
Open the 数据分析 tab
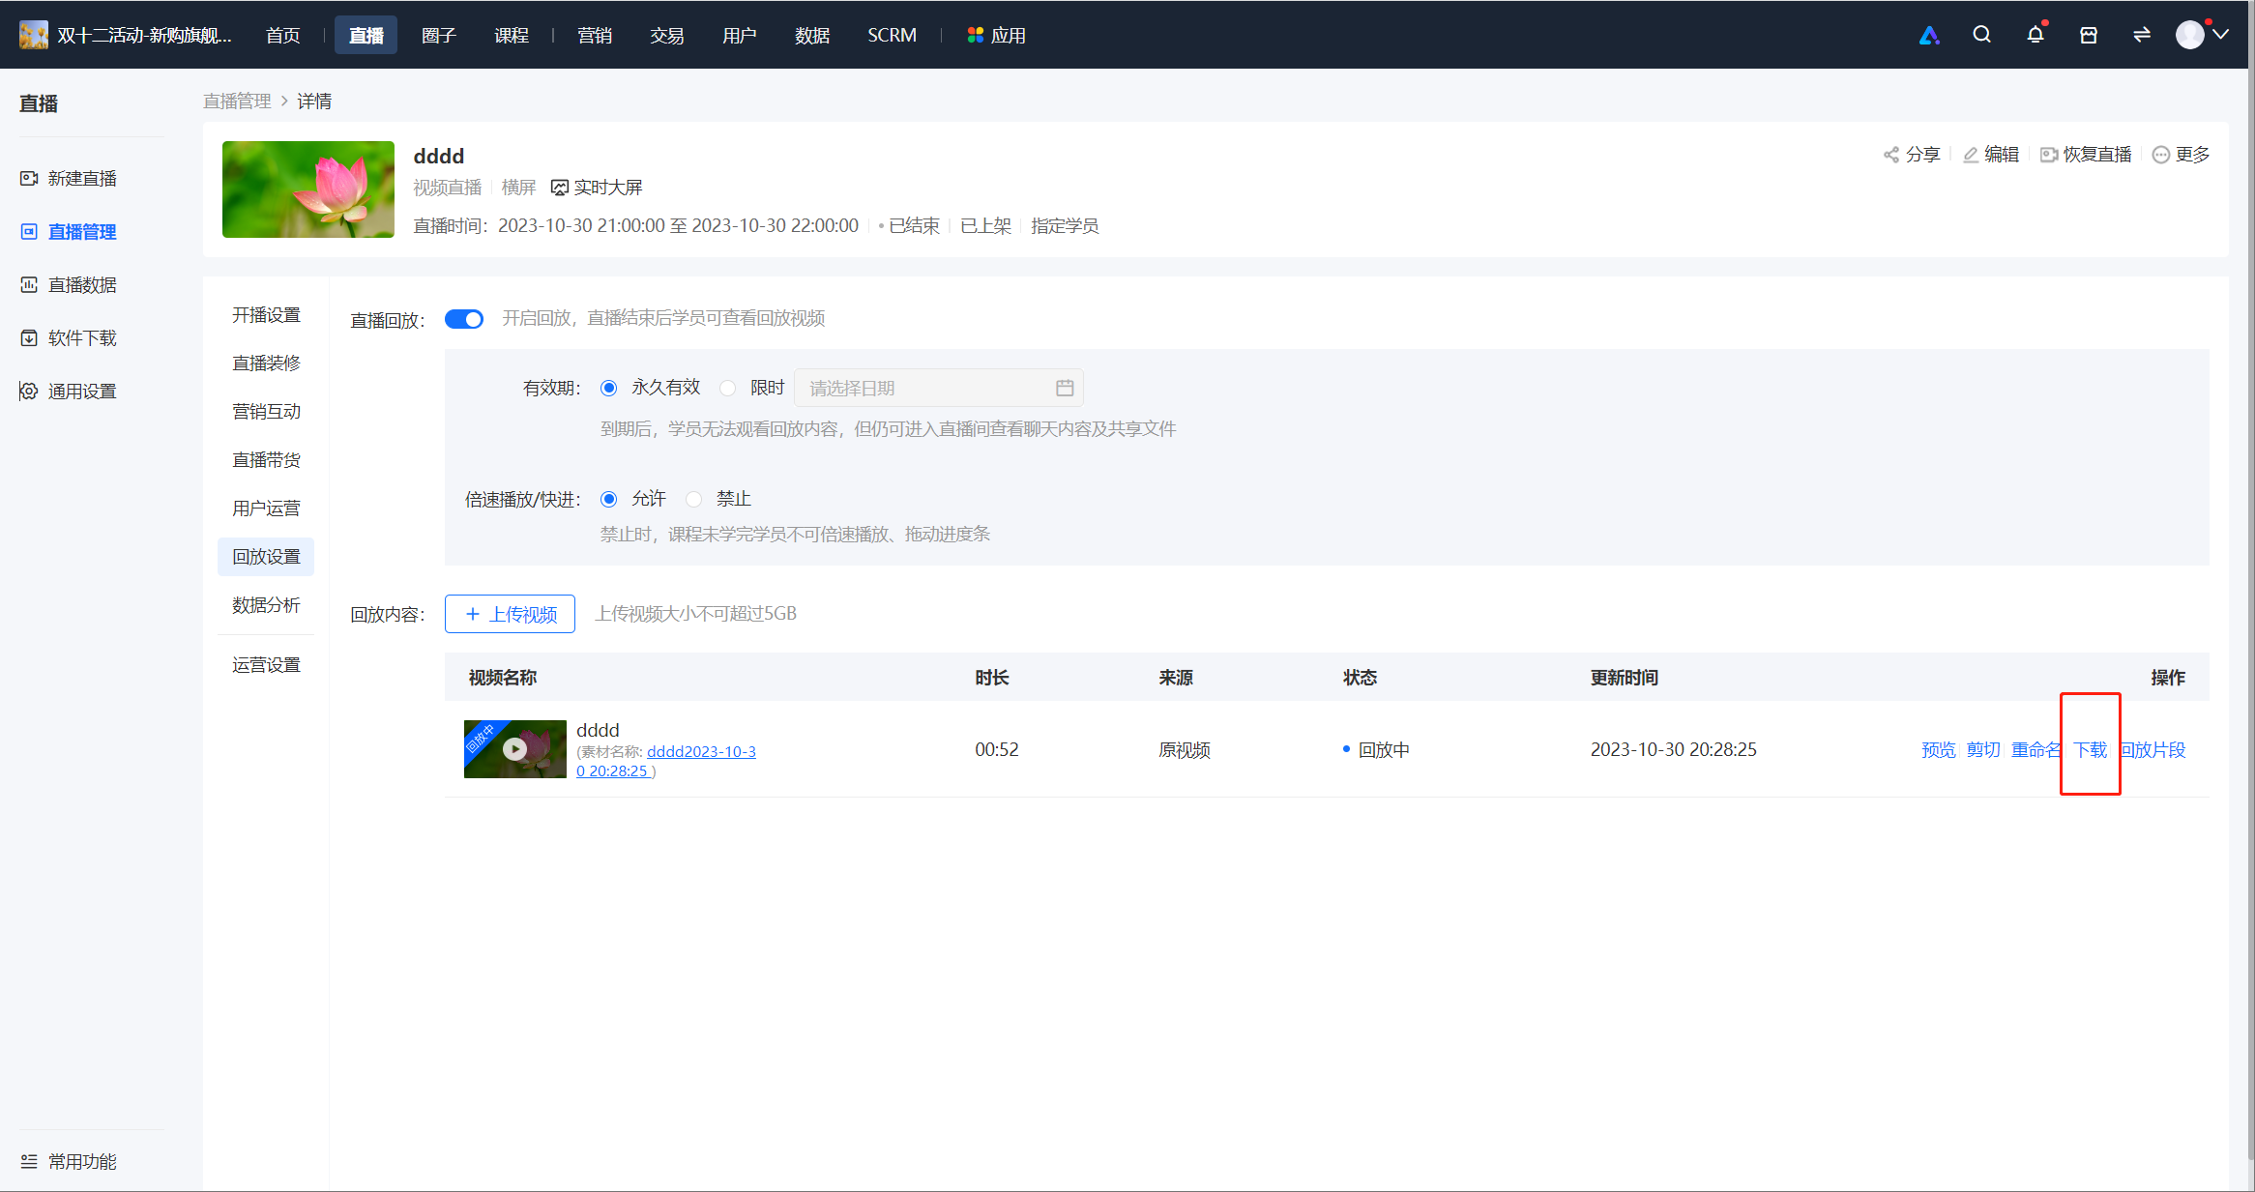[266, 605]
